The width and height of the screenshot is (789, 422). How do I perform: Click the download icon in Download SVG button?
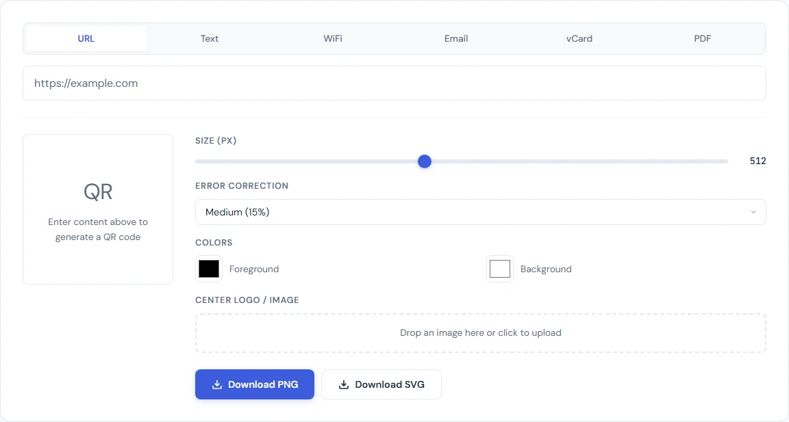click(x=343, y=384)
